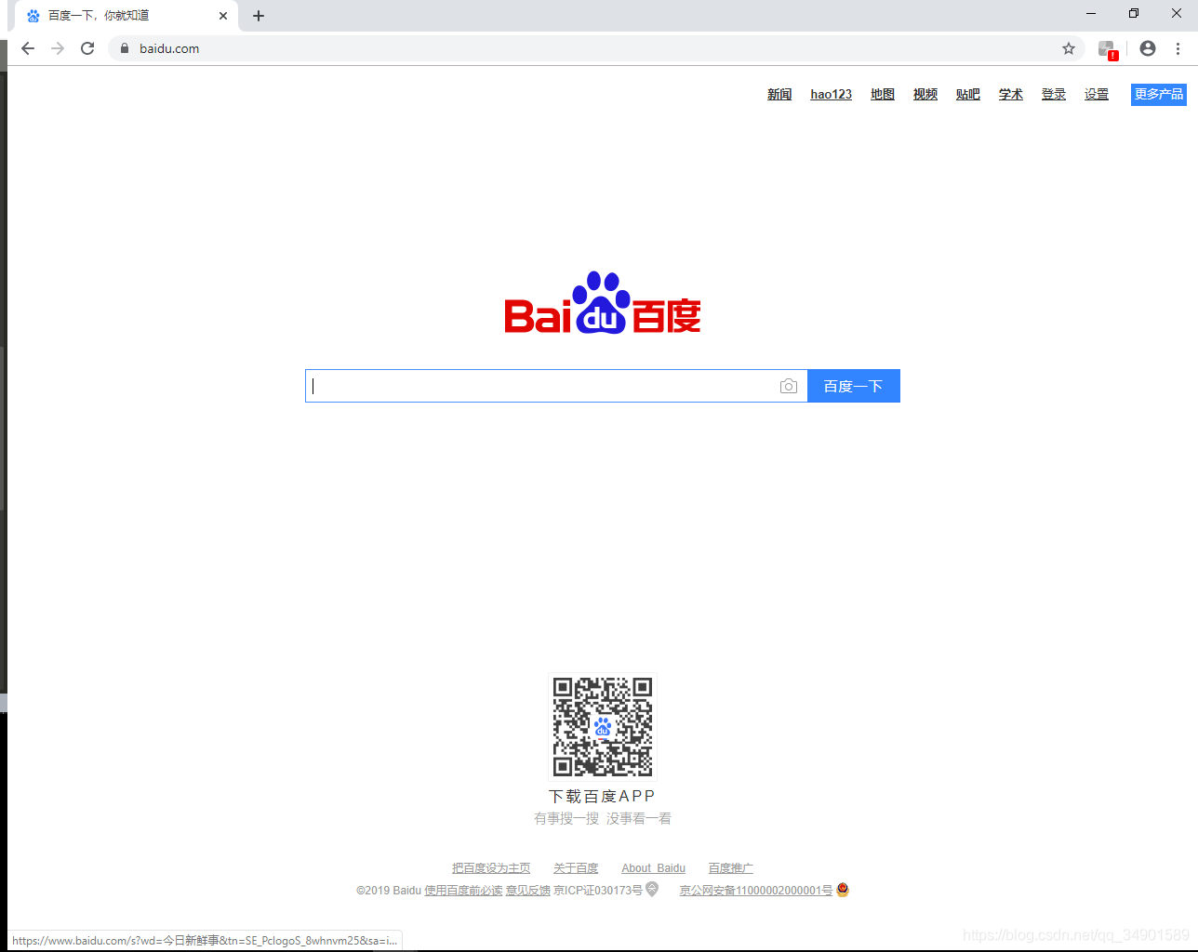Open the 贴吧 tieba link
This screenshot has height=952, width=1198.
[968, 94]
